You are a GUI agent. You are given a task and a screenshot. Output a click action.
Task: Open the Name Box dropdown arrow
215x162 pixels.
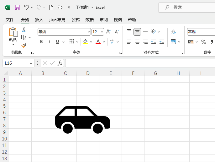tap(31, 63)
